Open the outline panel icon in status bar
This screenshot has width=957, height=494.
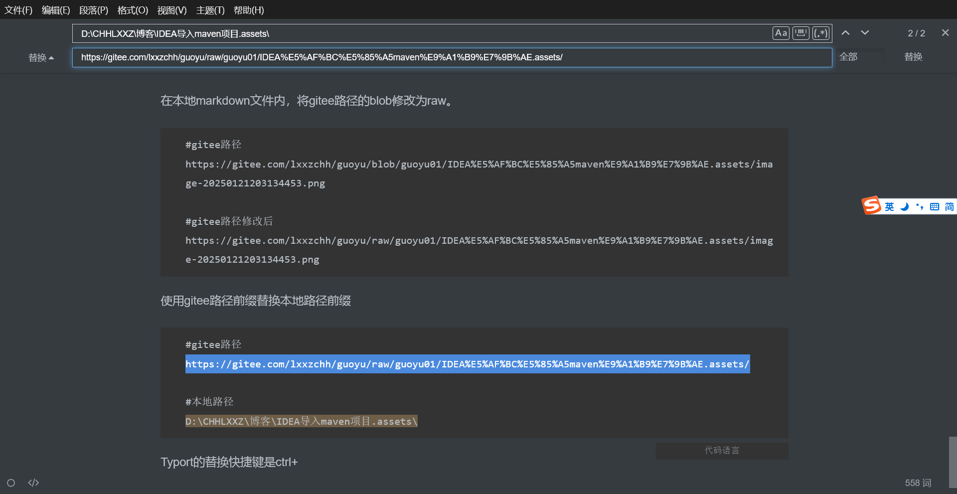pyautogui.click(x=10, y=483)
